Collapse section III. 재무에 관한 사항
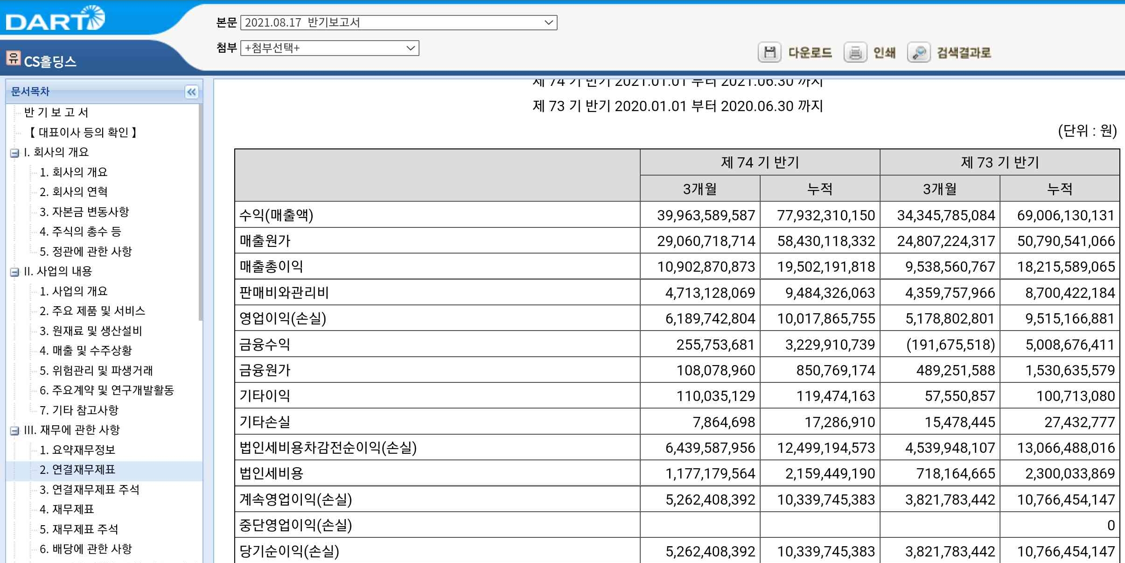The width and height of the screenshot is (1125, 563). click(14, 430)
